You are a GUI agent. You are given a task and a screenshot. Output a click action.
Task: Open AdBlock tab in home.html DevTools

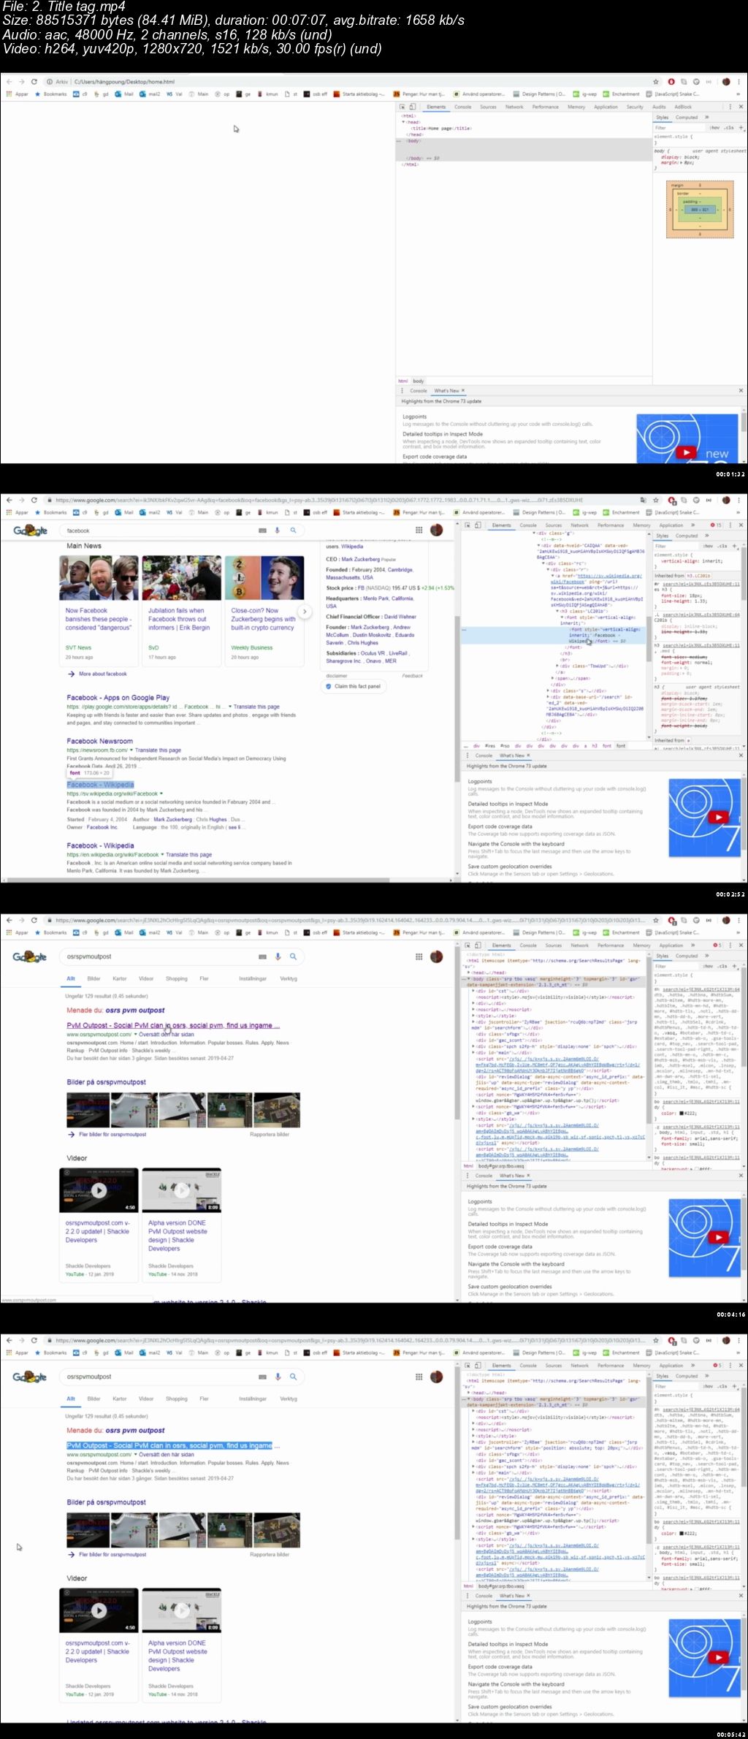(683, 107)
